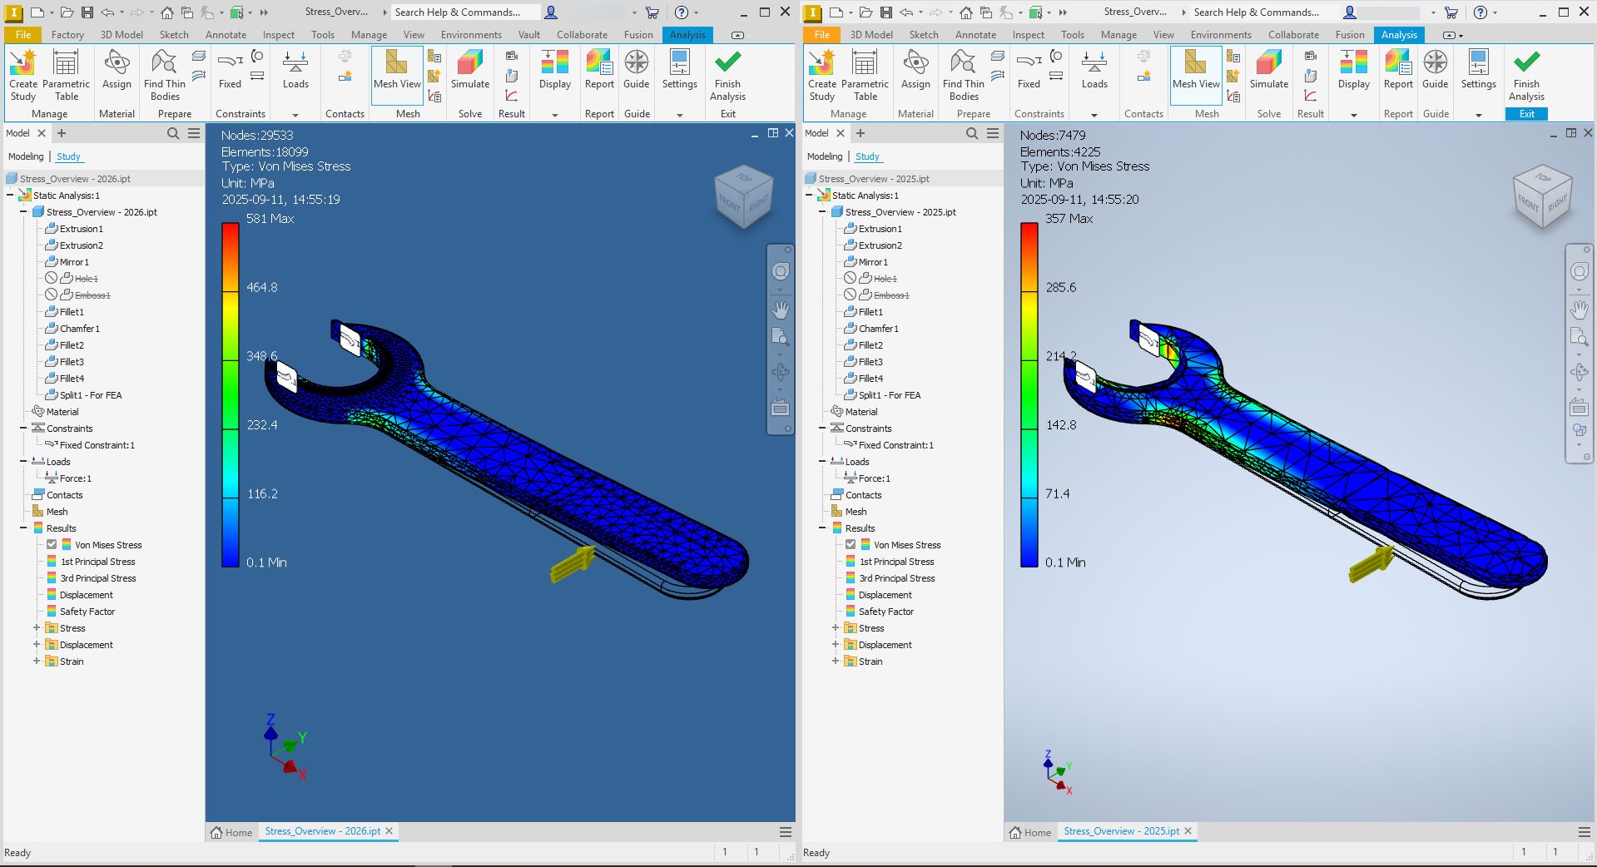Expand the Strain results group
The height and width of the screenshot is (867, 1597).
[35, 661]
